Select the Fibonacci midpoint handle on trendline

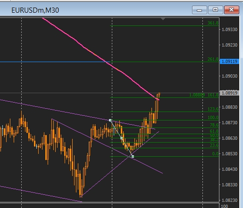click(121, 138)
